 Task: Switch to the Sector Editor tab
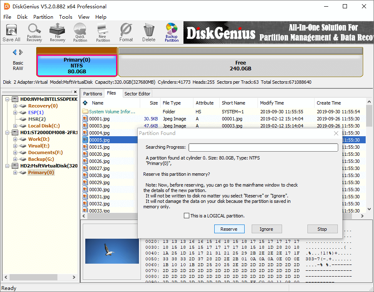tap(138, 94)
